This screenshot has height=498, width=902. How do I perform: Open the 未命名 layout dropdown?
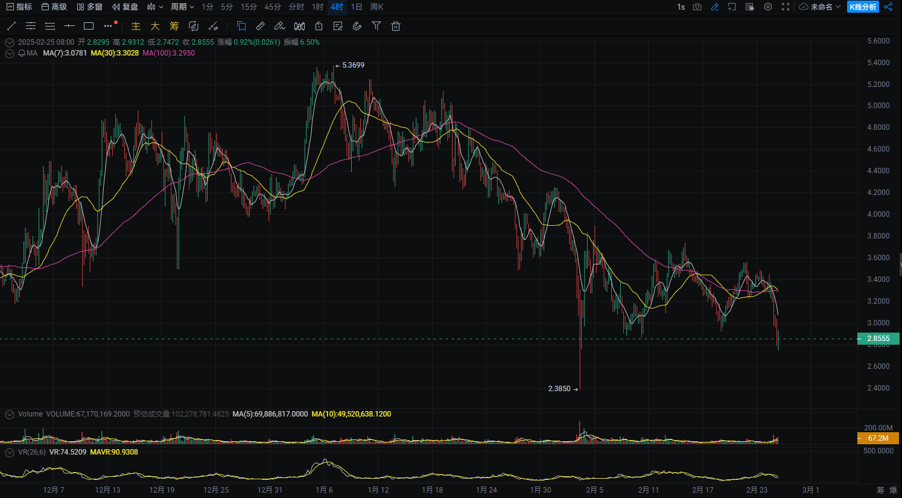coord(820,7)
